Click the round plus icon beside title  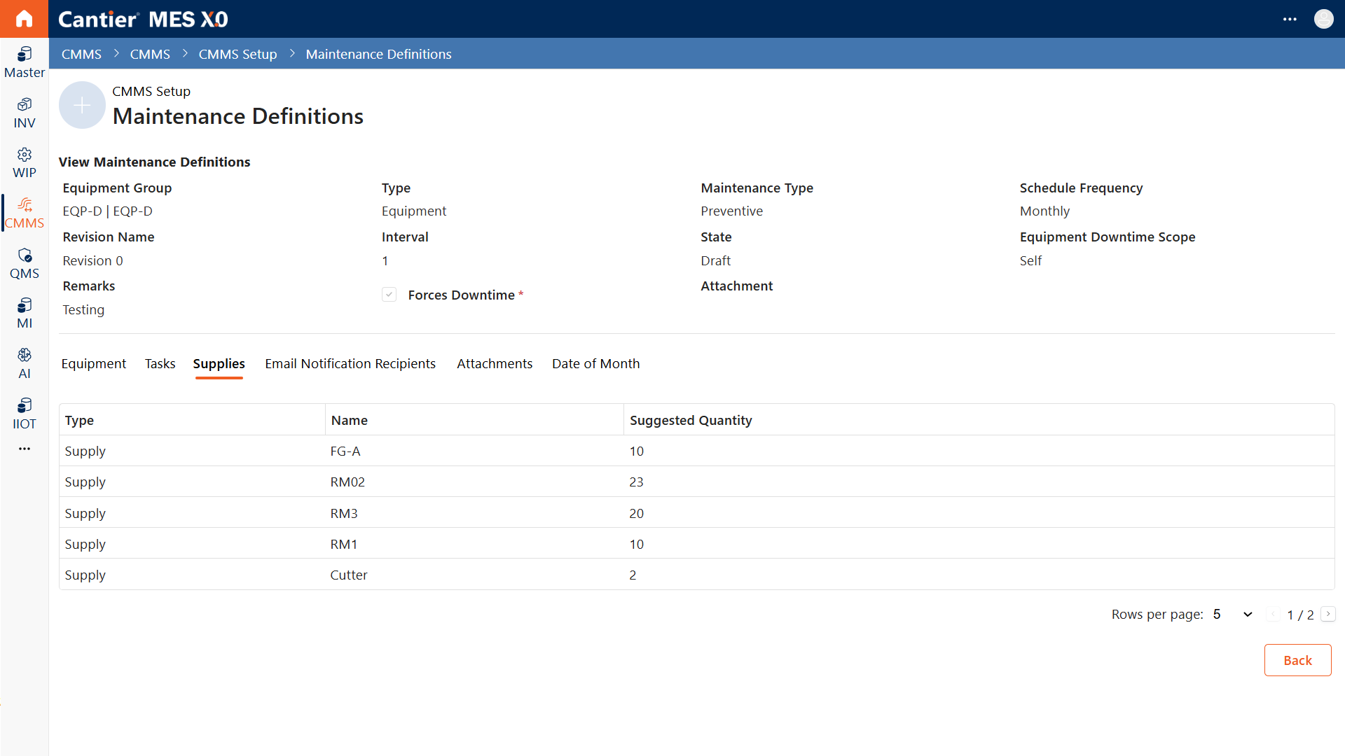coord(82,105)
